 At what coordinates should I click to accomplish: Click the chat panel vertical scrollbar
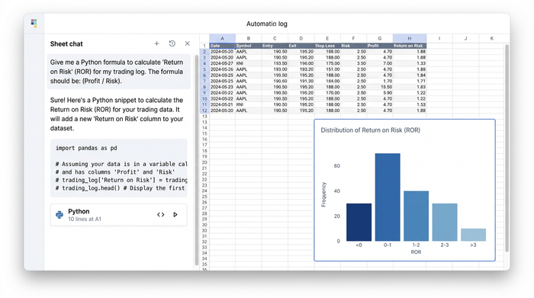197,160
